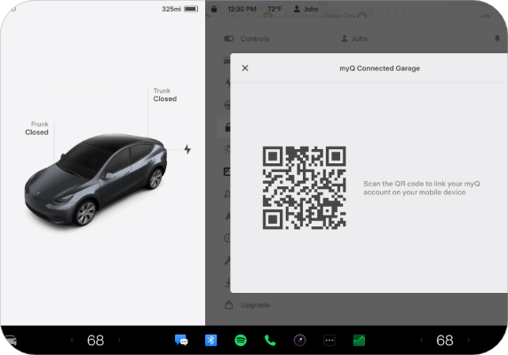The image size is (508, 355).
Task: Decrease passenger temperature with left arrow
Action: (421, 341)
